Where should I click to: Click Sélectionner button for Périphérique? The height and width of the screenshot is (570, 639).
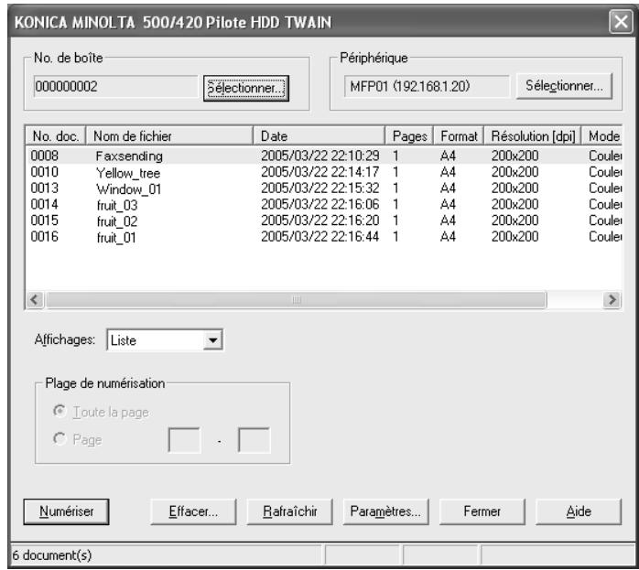(564, 86)
